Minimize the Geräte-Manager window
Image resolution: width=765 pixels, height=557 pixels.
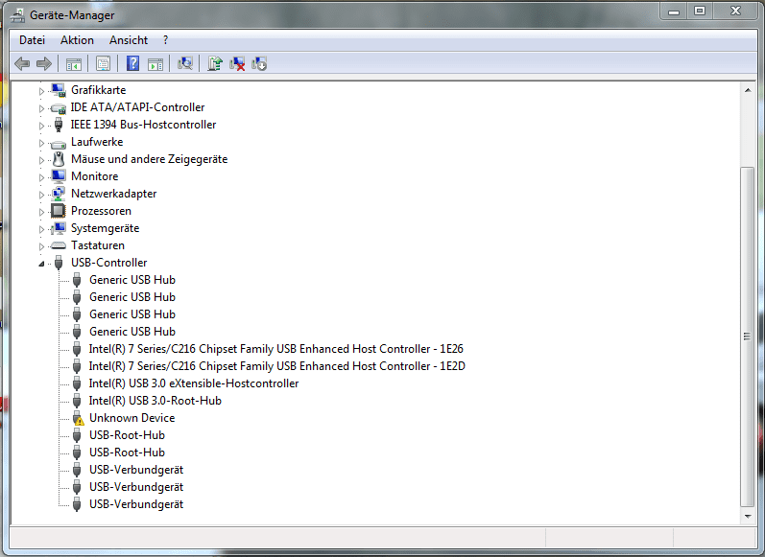tap(674, 12)
